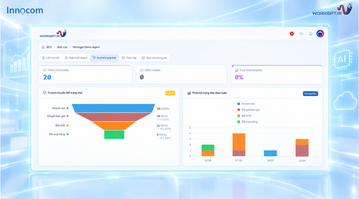Toggle light mode with the sun icon
This screenshot has width=359, height=199.
pos(301,34)
